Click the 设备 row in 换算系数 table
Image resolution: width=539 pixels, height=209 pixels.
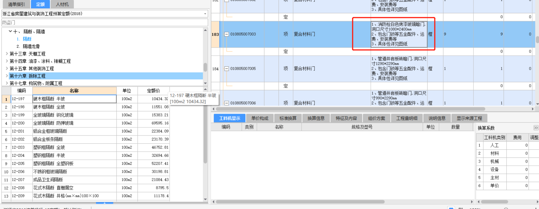(x=507, y=170)
